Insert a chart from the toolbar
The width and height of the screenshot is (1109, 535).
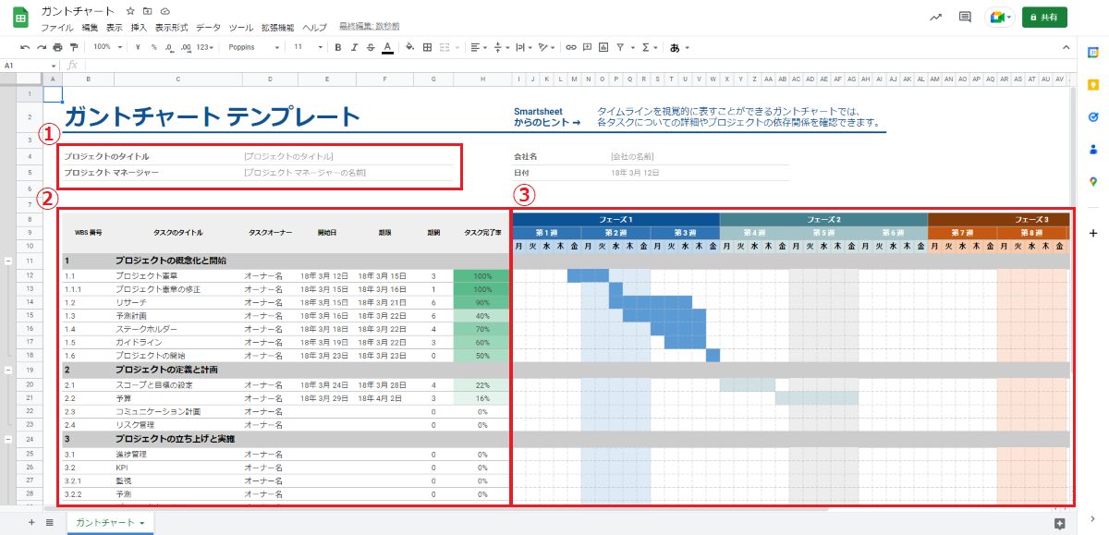603,46
